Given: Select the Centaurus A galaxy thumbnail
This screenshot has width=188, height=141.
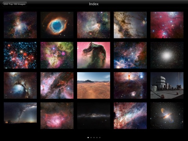Looking at the screenshot, I should pyautogui.click(x=167, y=116).
